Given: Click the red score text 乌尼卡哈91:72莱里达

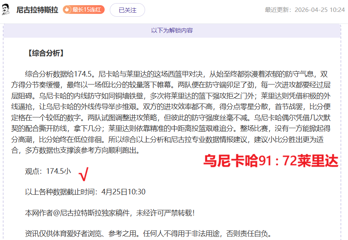Looking at the screenshot, I should [270, 161].
